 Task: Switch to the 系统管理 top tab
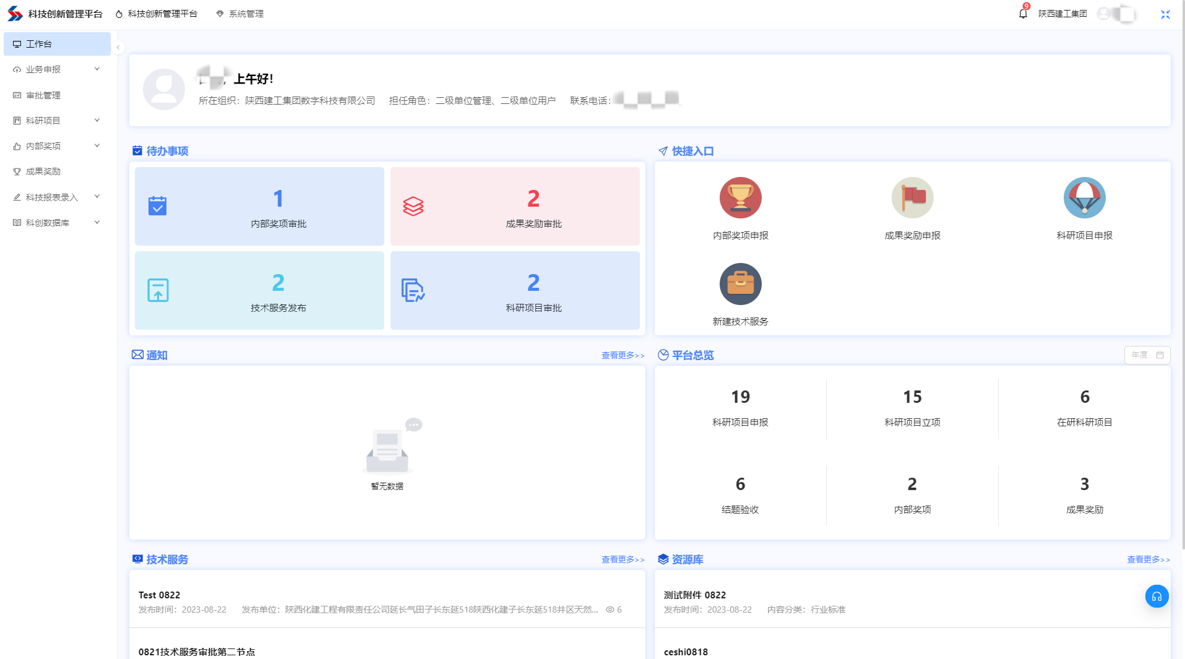pyautogui.click(x=240, y=14)
